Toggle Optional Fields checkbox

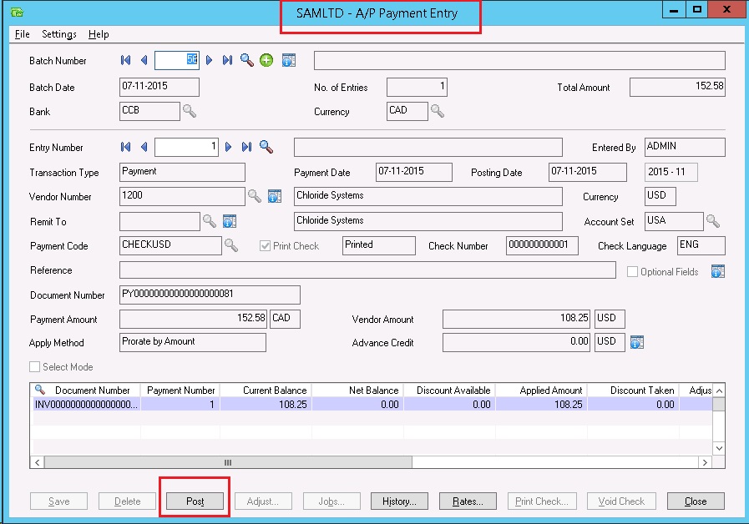tap(632, 271)
